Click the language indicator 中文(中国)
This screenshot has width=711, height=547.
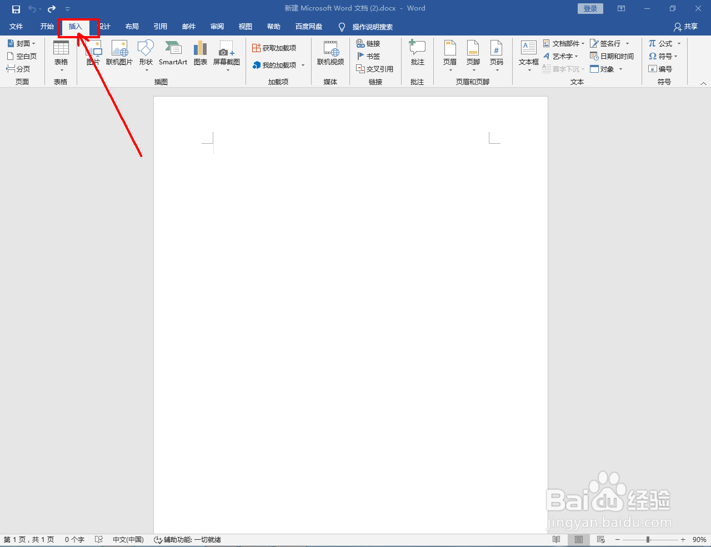pyautogui.click(x=128, y=540)
